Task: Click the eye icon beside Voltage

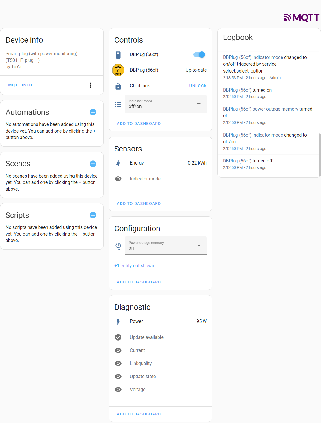Action: pyautogui.click(x=118, y=389)
